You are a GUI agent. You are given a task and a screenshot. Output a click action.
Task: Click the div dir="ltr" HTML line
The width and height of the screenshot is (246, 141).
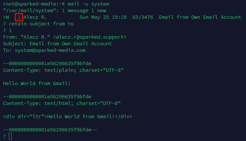click(68, 116)
